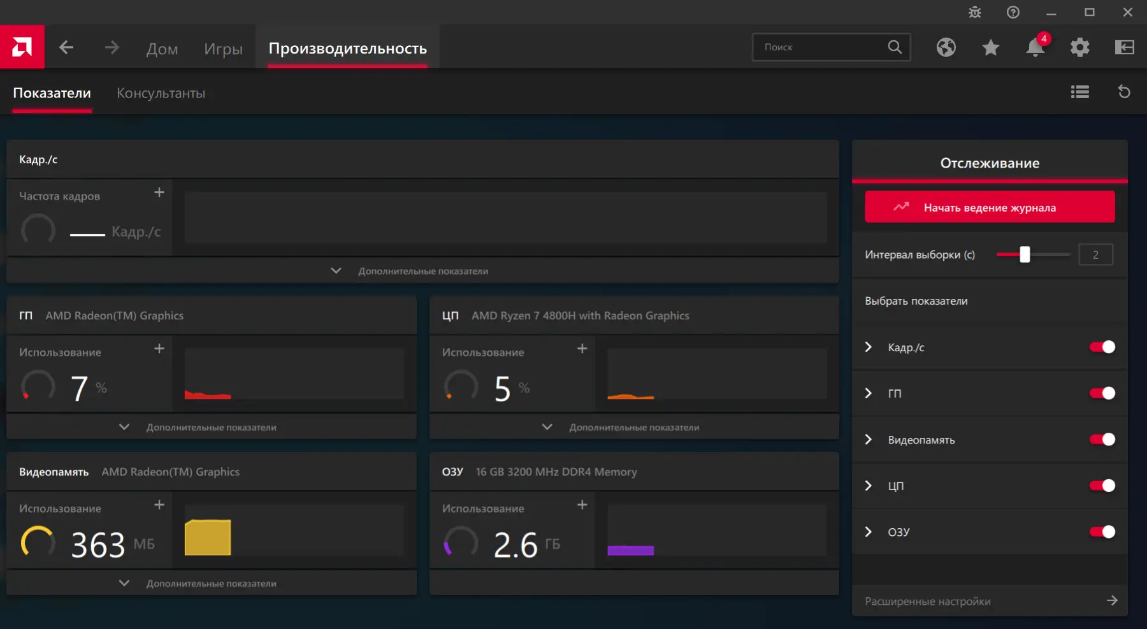Expand the ЦП metrics in tracking panel

point(869,486)
